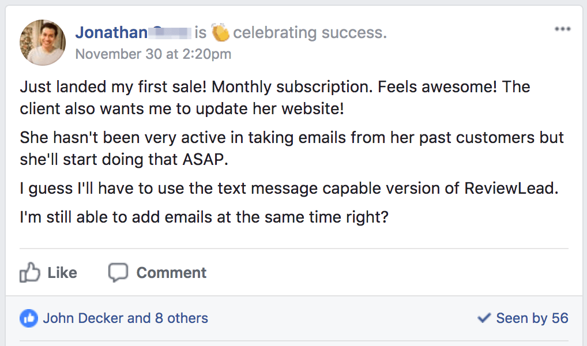
Task: Click the 'add emails at the same time' question
Action: [204, 217]
